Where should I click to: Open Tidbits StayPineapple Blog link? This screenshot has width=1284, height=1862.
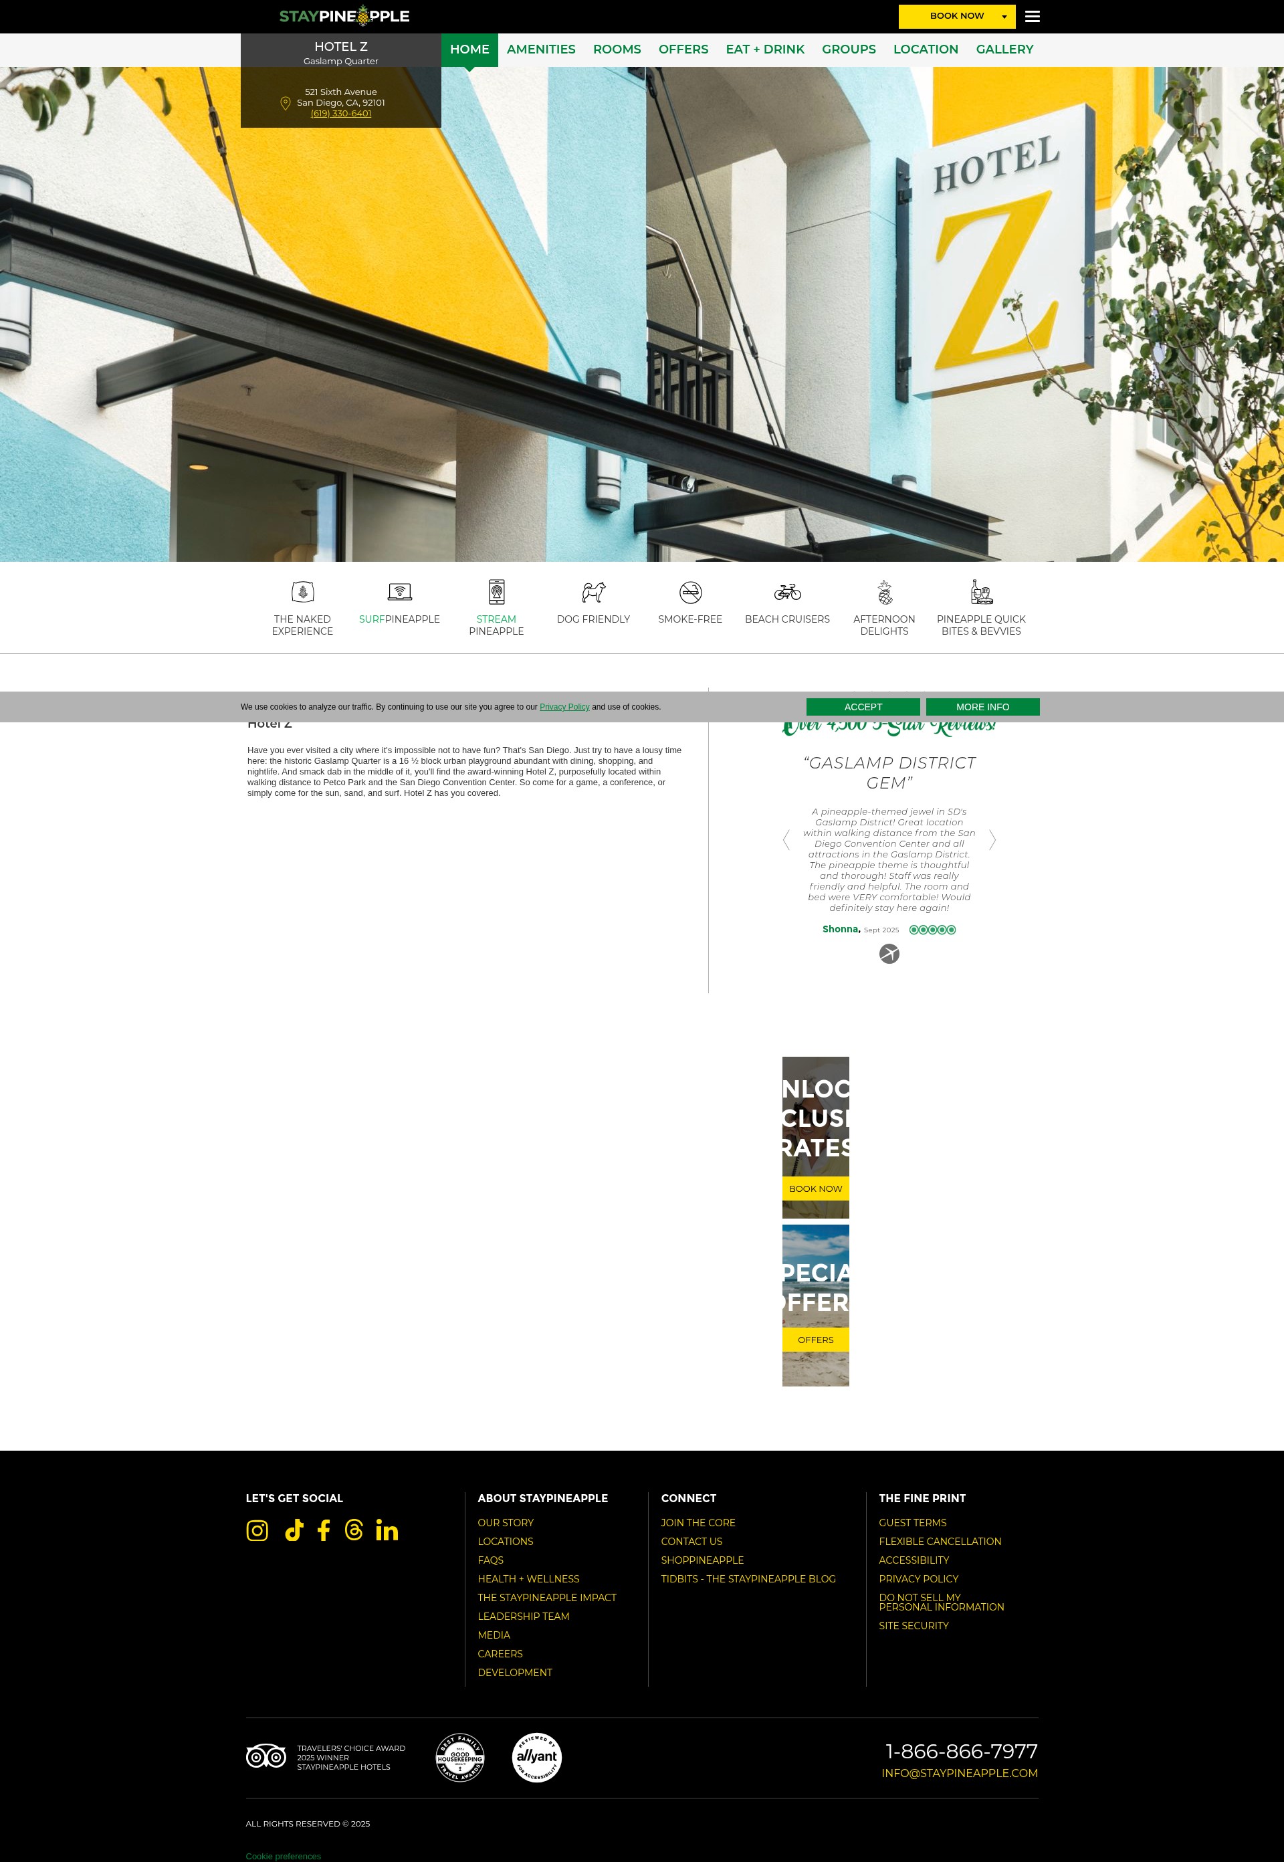(748, 1579)
